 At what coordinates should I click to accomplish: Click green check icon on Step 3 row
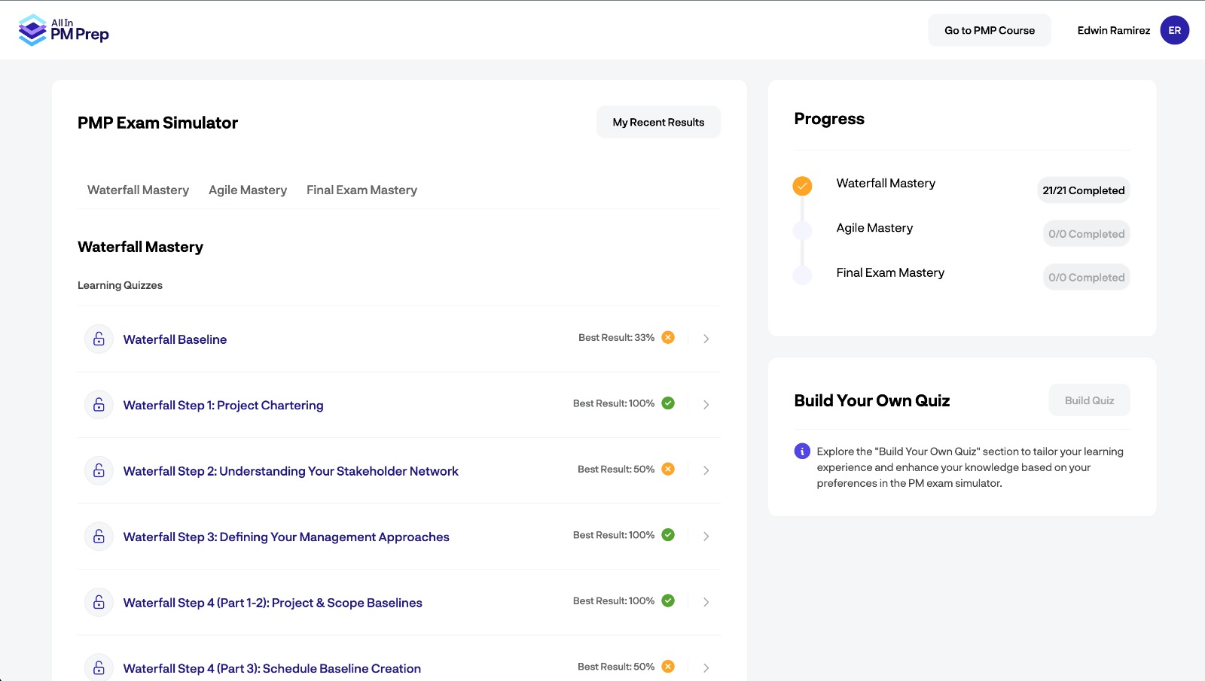point(668,535)
